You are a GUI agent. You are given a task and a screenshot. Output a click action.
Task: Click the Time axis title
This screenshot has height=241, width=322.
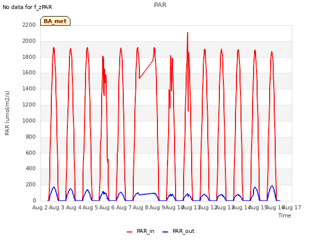(x=285, y=215)
